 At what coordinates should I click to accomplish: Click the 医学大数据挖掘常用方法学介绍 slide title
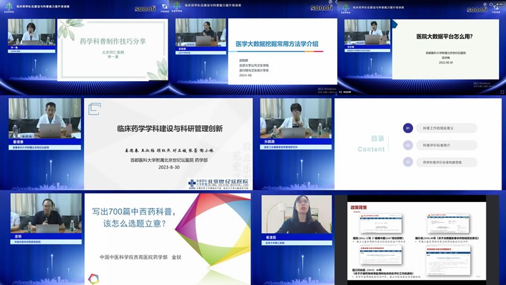[x=277, y=44]
